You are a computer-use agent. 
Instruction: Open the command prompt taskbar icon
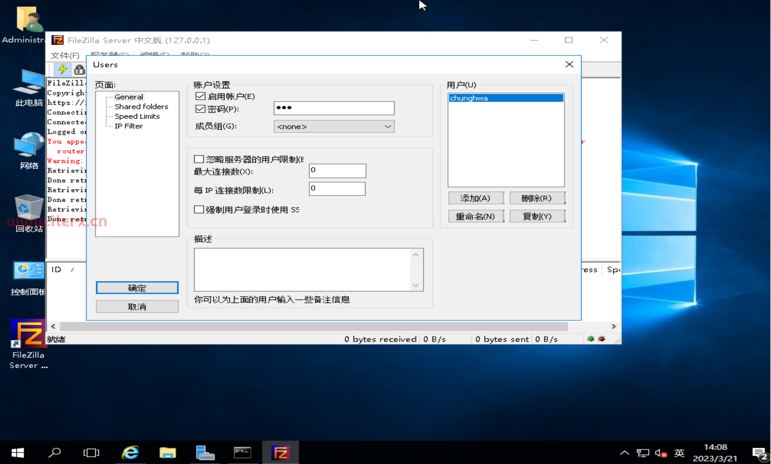(242, 453)
